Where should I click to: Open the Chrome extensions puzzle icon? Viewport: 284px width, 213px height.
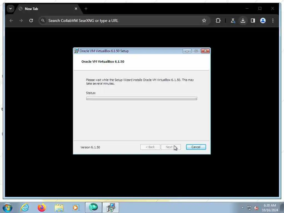click(x=218, y=21)
